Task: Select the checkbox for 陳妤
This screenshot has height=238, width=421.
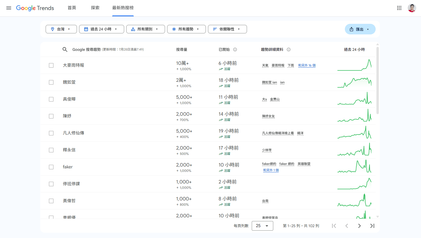Action: click(x=51, y=116)
